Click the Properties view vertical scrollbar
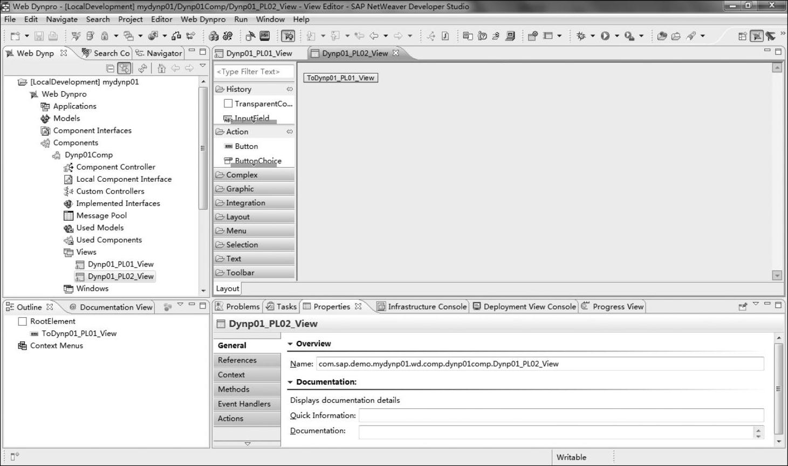This screenshot has width=788, height=466. click(x=778, y=389)
